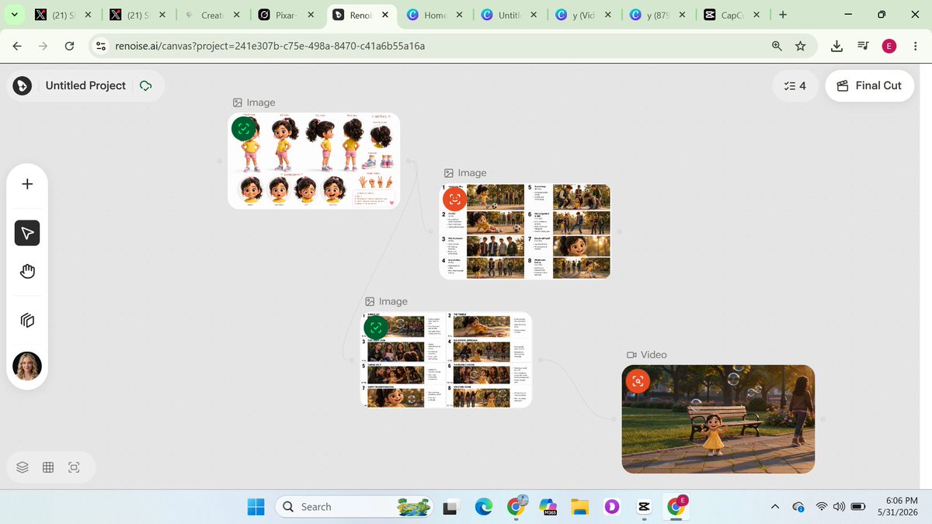
Task: Open File Explorer from the taskbar
Action: 579,507
